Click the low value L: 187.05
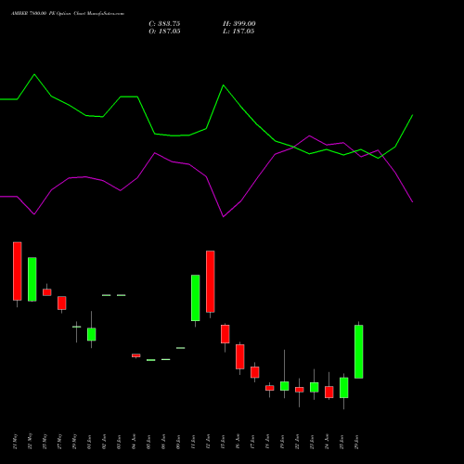464x464 pixels. [x=238, y=32]
